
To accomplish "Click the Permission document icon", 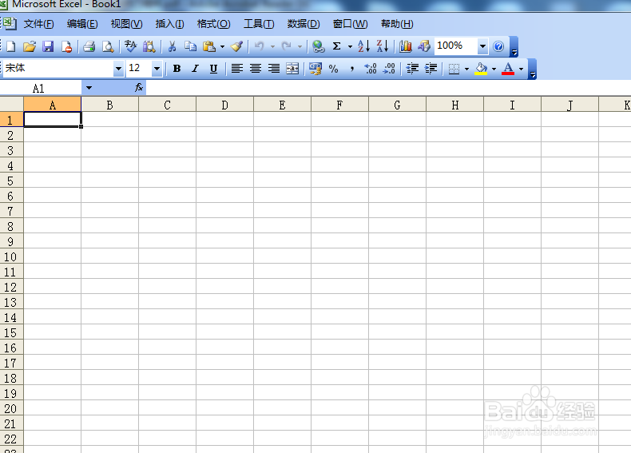I will click(x=66, y=46).
